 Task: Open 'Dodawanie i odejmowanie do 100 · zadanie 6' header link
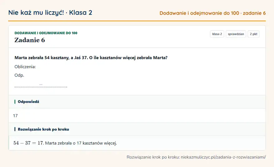(x=212, y=13)
